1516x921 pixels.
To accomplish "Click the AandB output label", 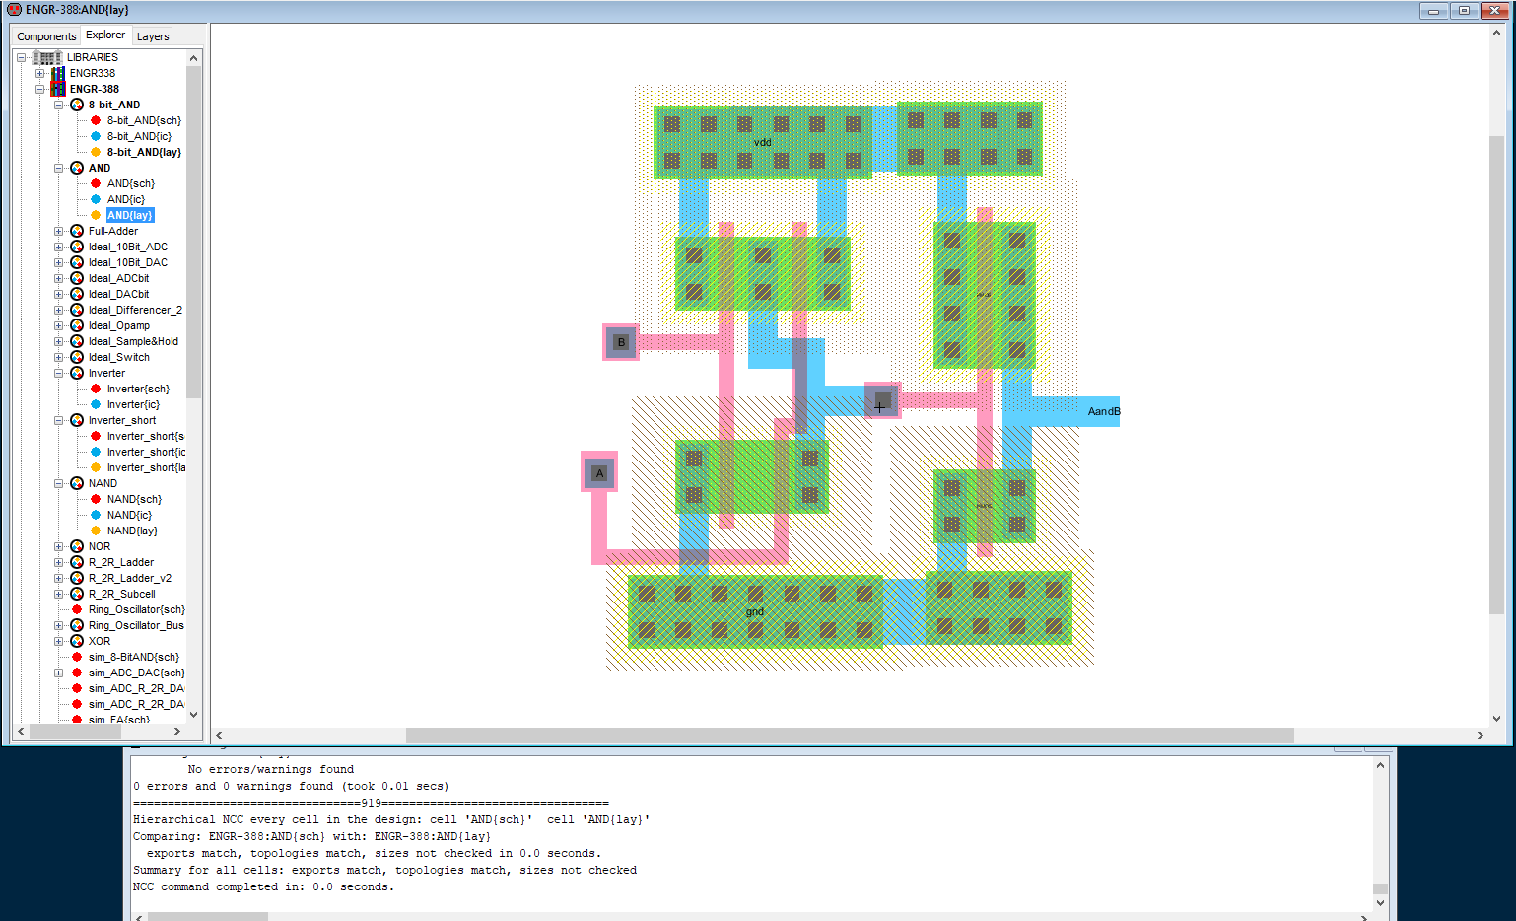I will click(1104, 411).
